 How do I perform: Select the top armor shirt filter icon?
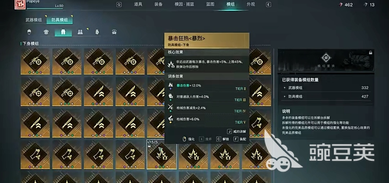(46, 32)
